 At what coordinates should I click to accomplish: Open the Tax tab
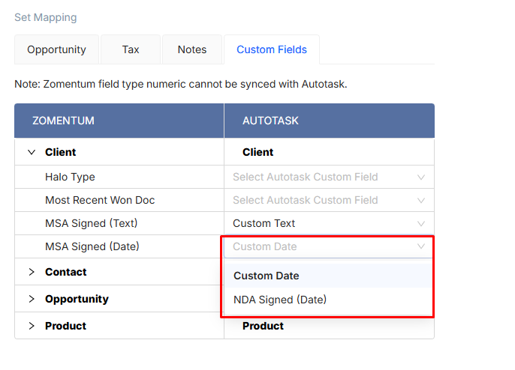point(131,49)
